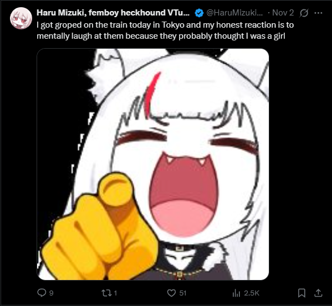Click the 2.5K views count
This screenshot has width=332, height=306.
[252, 293]
